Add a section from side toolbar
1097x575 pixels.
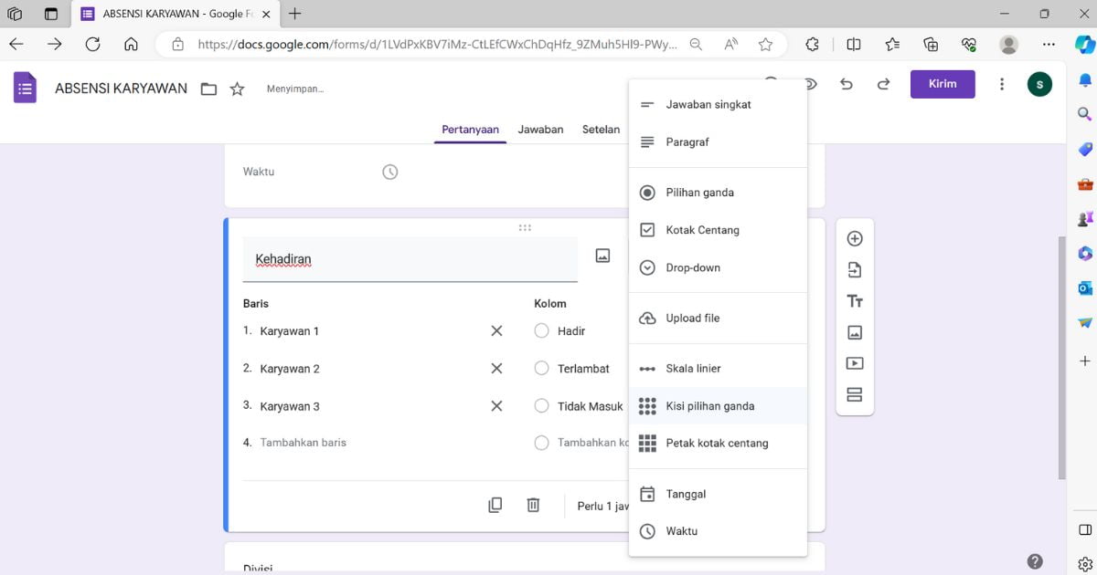[x=855, y=395]
